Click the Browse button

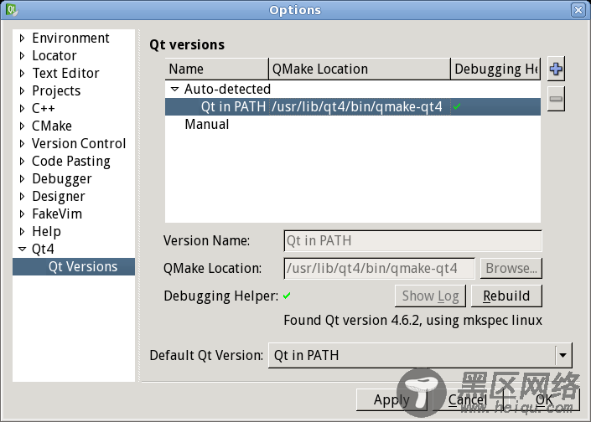tap(511, 269)
